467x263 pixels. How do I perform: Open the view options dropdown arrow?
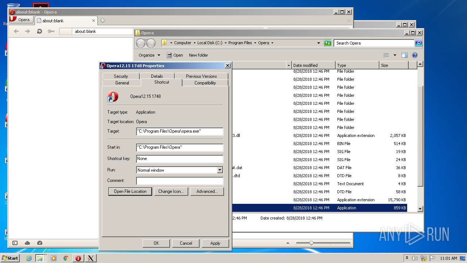[x=395, y=55]
